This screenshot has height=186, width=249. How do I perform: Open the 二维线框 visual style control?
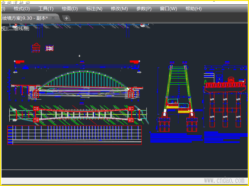coord(18,29)
